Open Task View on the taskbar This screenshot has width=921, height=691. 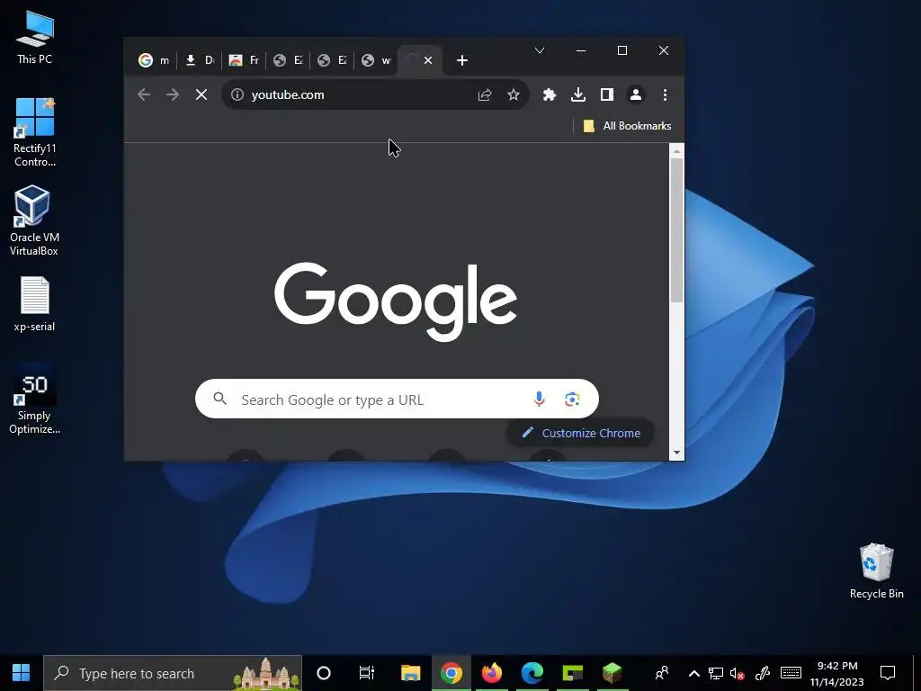point(367,673)
